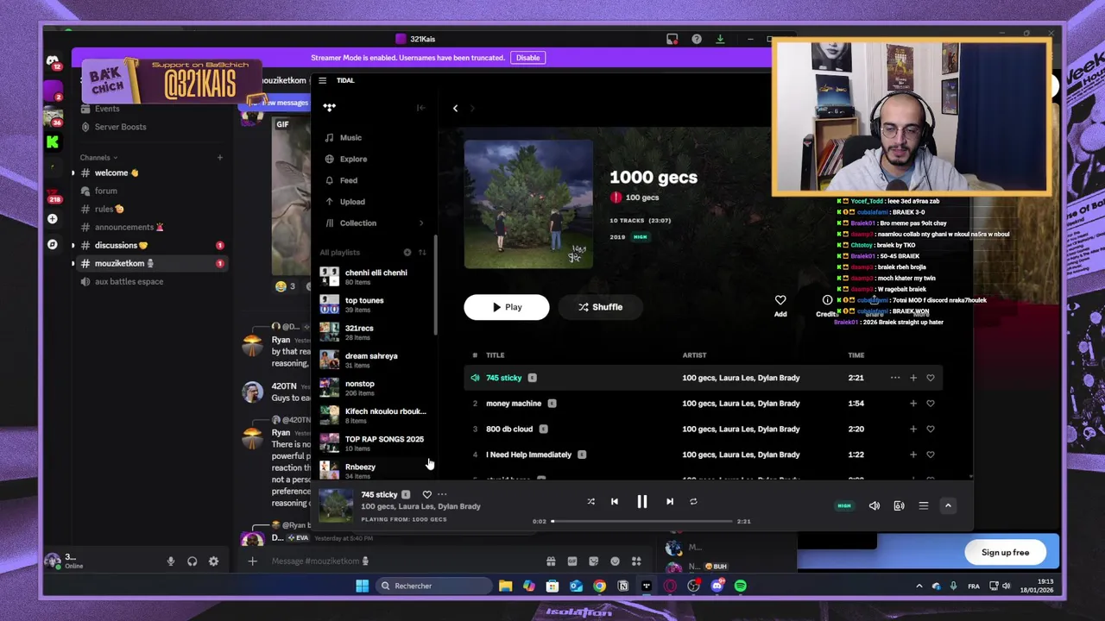
Task: Add 745 sticky to a playlist
Action: click(x=913, y=378)
